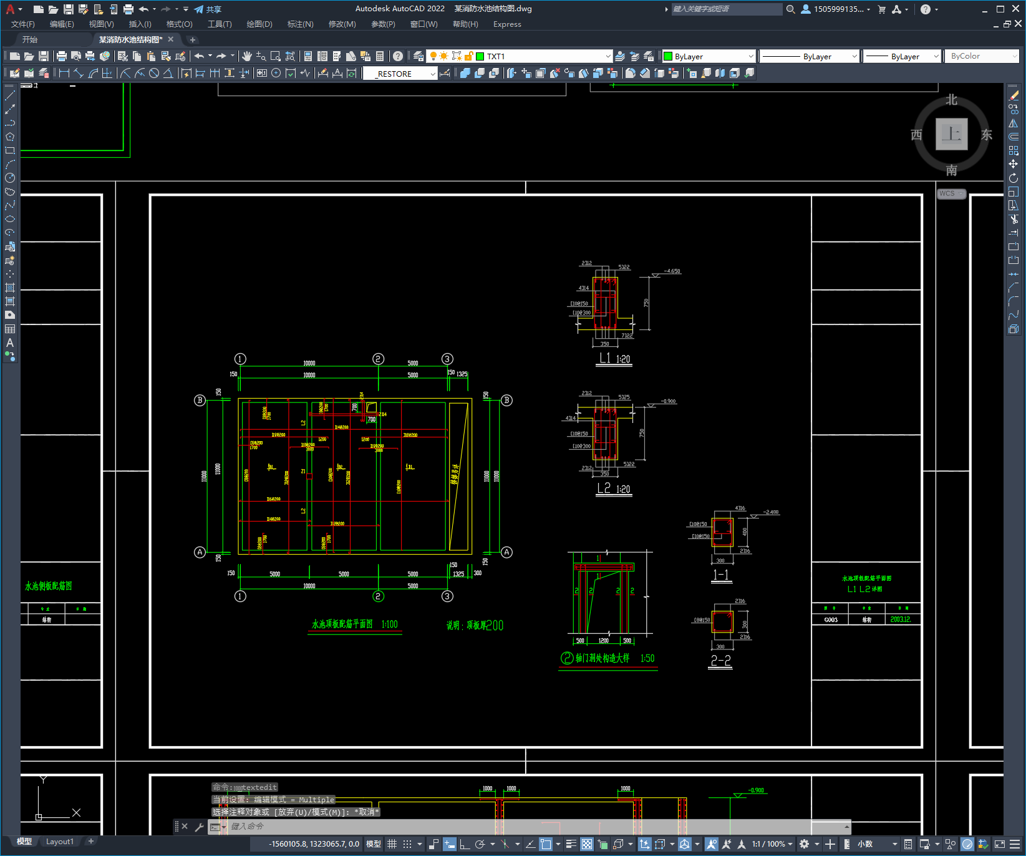This screenshot has height=856, width=1026.
Task: Close the 某消防水池结构图 file tab
Action: pyautogui.click(x=171, y=39)
